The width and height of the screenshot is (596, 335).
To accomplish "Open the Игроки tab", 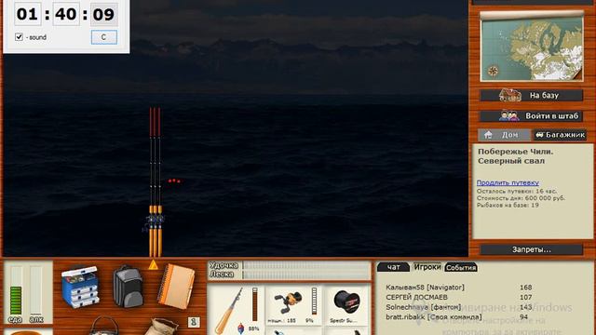I will tap(427, 267).
